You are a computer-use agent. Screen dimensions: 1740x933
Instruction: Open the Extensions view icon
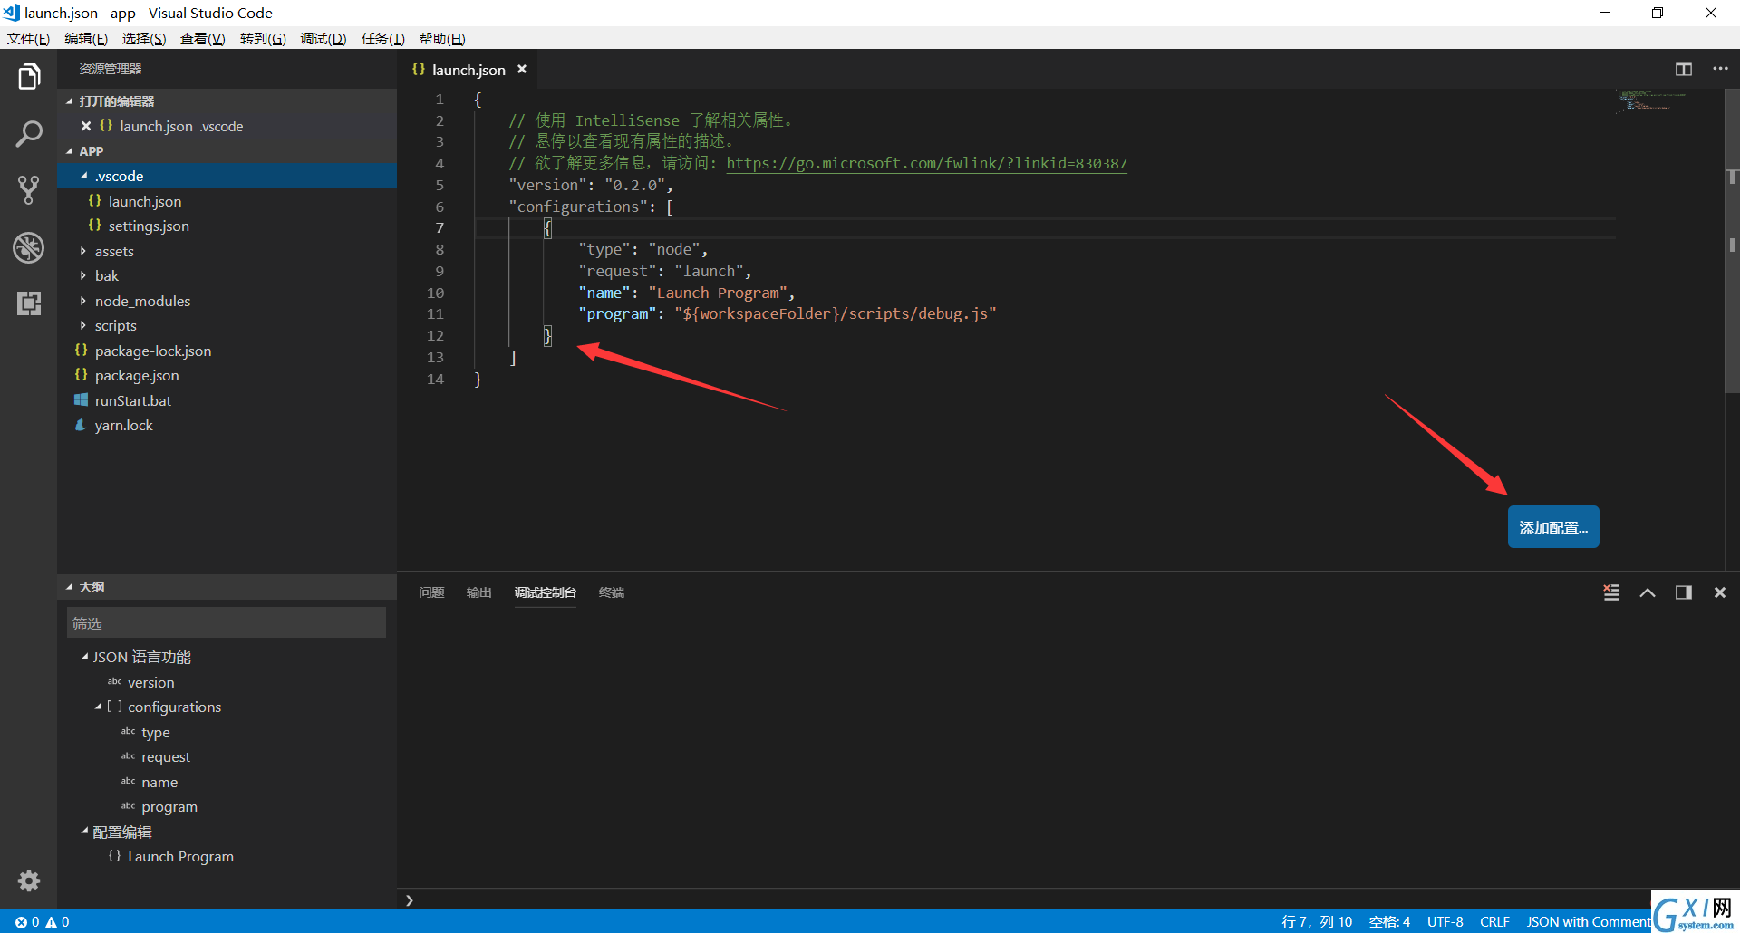[29, 303]
